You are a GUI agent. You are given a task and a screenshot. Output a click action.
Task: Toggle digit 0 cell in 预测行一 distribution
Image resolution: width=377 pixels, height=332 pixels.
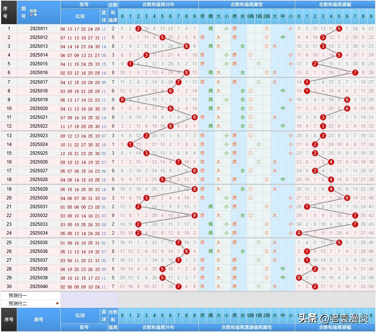(122, 296)
